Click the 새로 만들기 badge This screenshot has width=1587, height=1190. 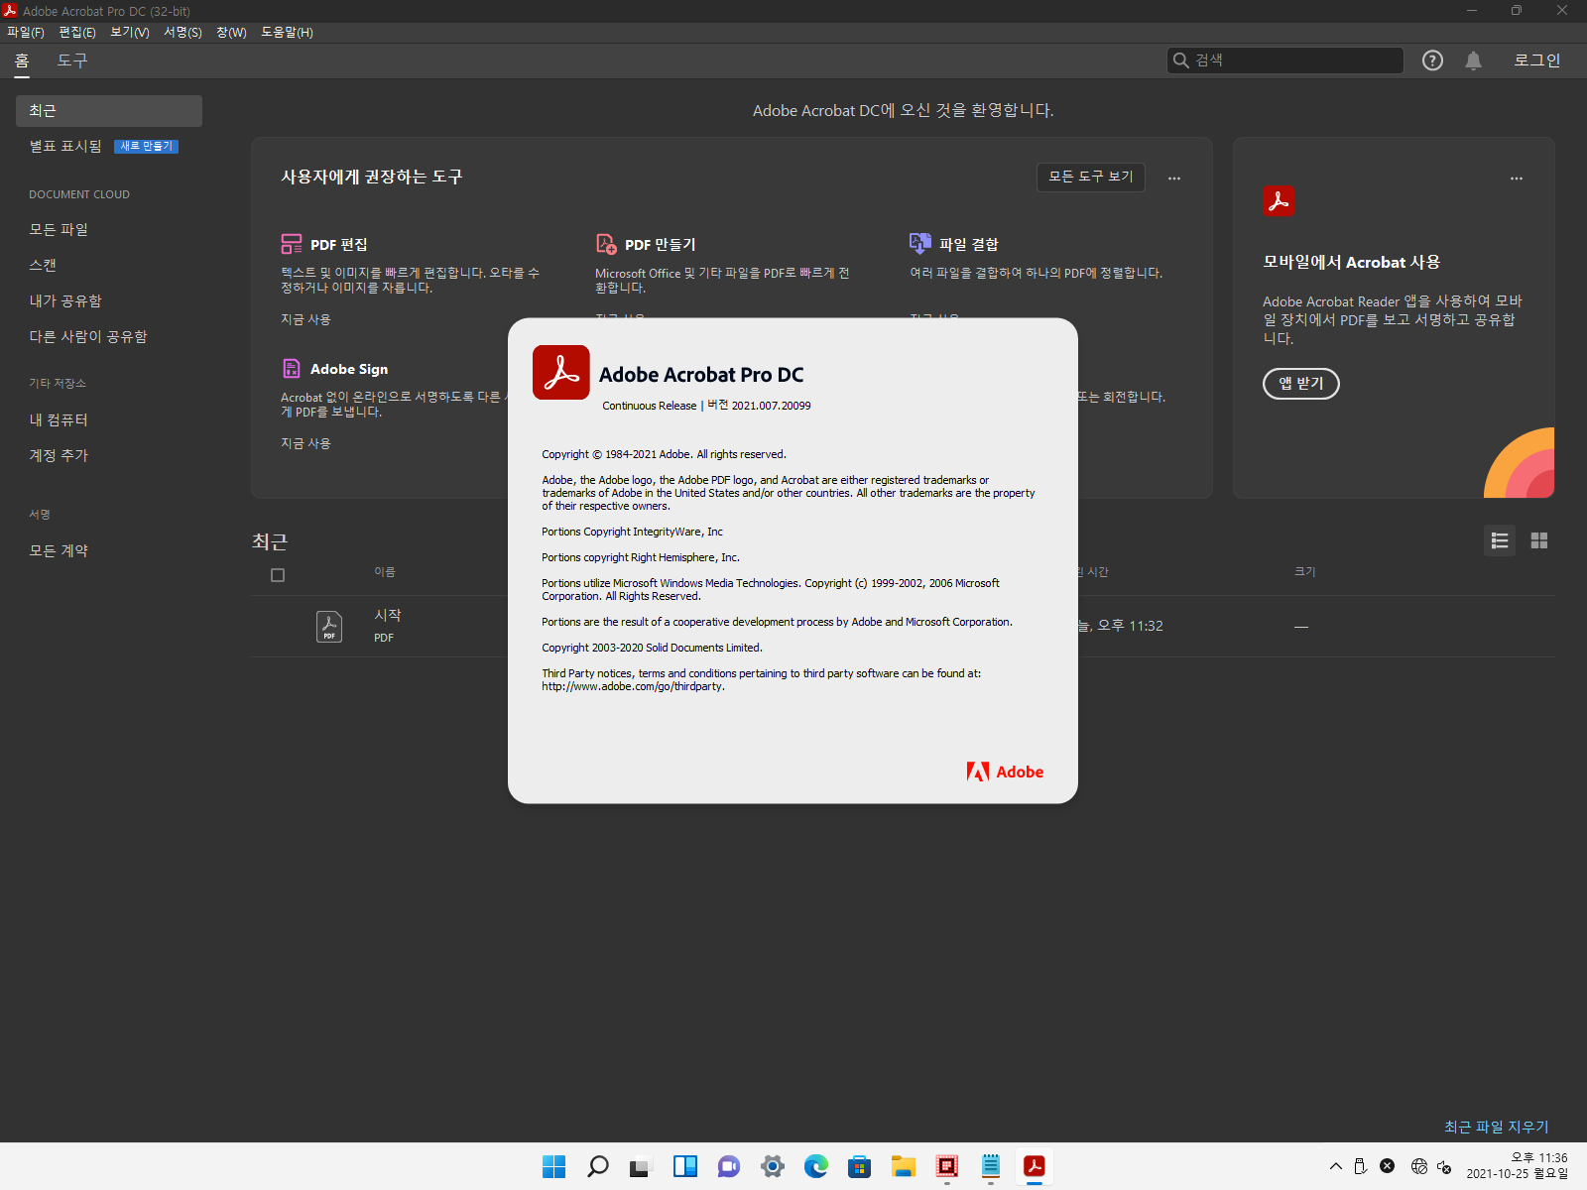(x=147, y=147)
